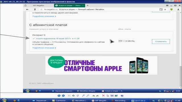Go to previous image in photo viewer
182x102 pixels.
click(59, 96)
